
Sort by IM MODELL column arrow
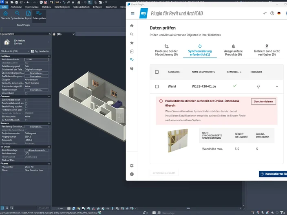tap(241, 72)
